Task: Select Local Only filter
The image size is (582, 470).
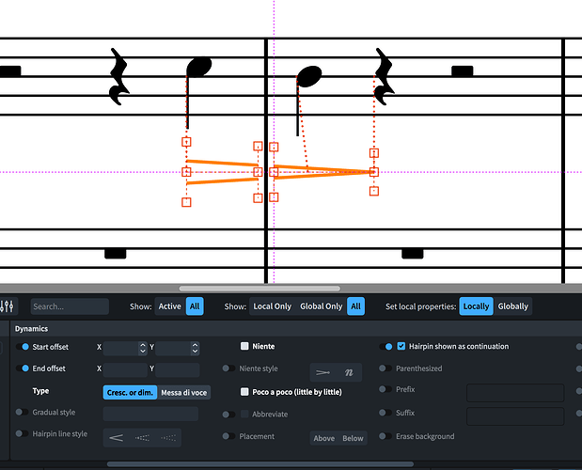Action: pyautogui.click(x=272, y=306)
